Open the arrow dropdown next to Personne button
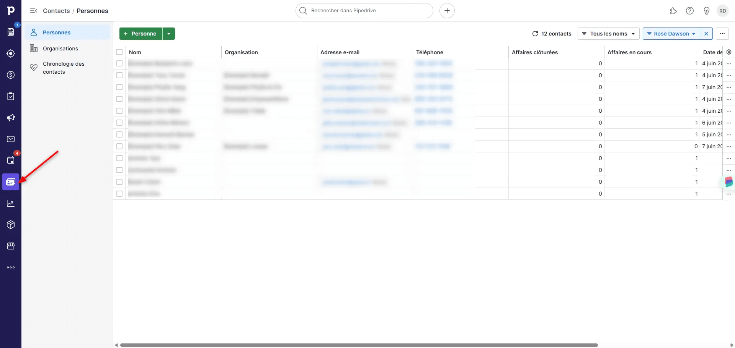The image size is (735, 348). [169, 34]
